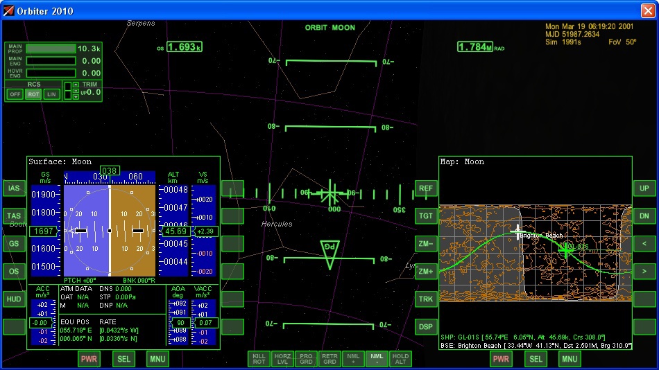Screen dimensions: 659x370
Task: Click the heading tape reading 038
Action: 110,171
